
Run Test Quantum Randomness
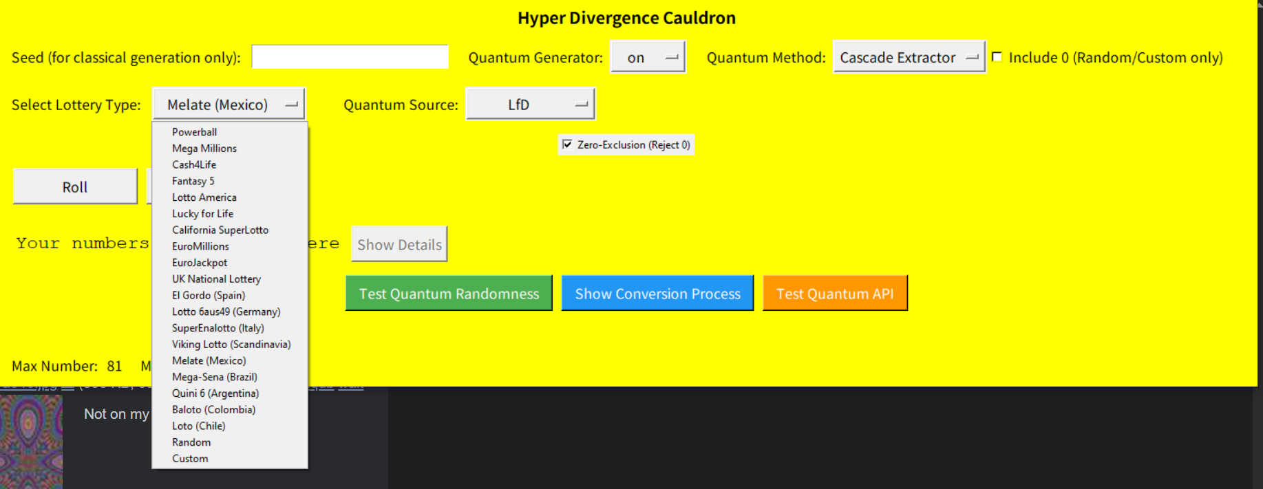click(x=449, y=294)
